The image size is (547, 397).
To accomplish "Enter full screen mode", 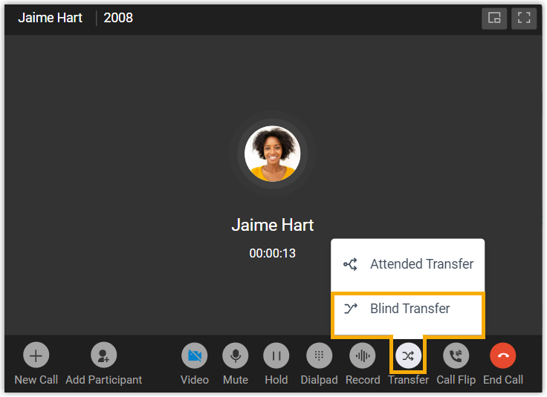I will [x=524, y=18].
